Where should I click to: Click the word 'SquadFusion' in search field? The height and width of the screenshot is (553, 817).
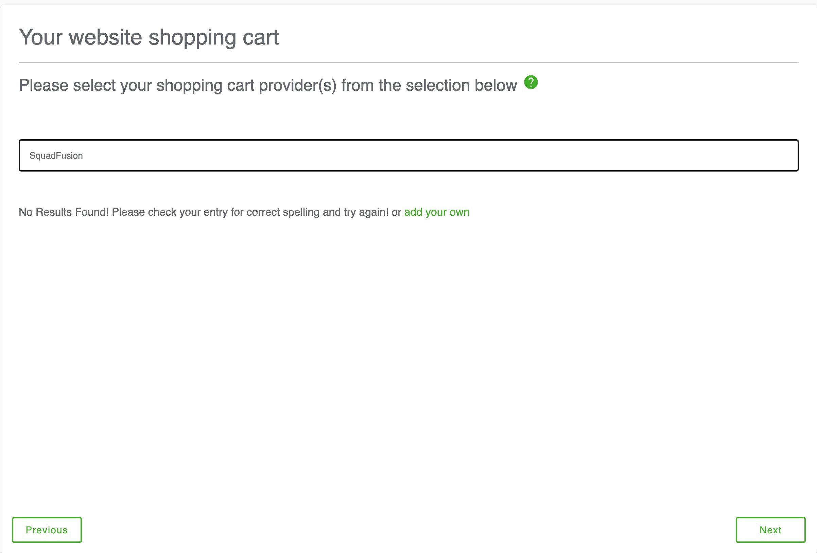(56, 156)
